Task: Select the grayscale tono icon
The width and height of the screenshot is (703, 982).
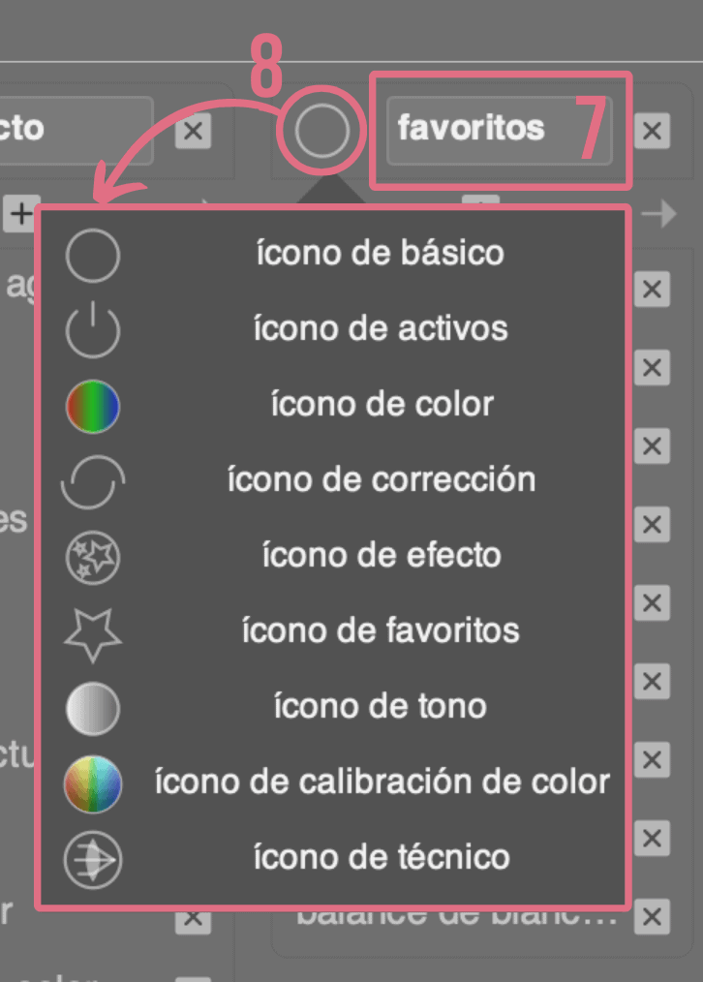Action: tap(93, 708)
